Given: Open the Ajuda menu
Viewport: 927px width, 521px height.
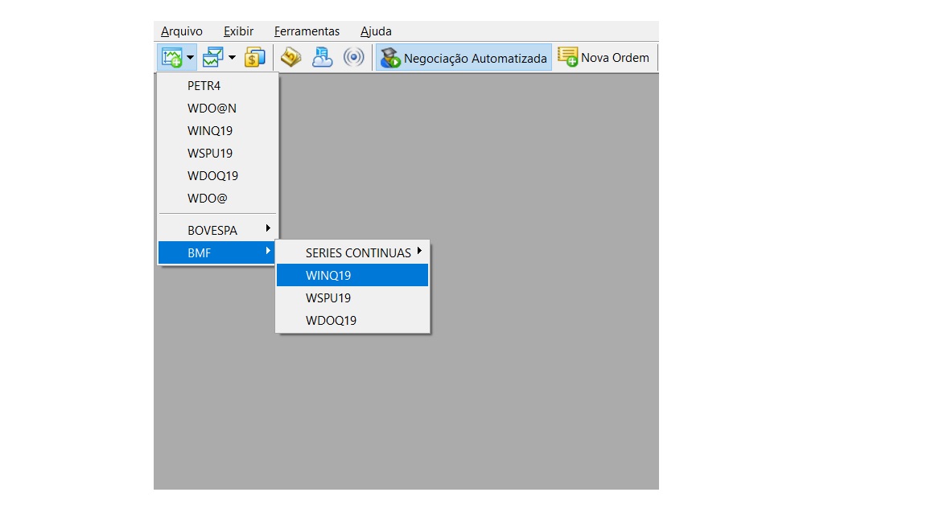Looking at the screenshot, I should tap(376, 31).
